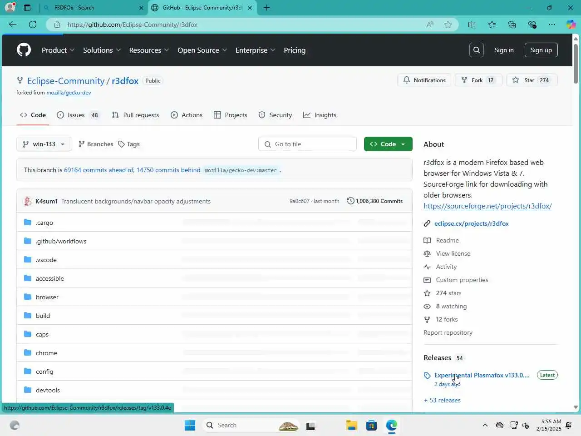Open the Copilot sidebar icon

[x=571, y=25]
